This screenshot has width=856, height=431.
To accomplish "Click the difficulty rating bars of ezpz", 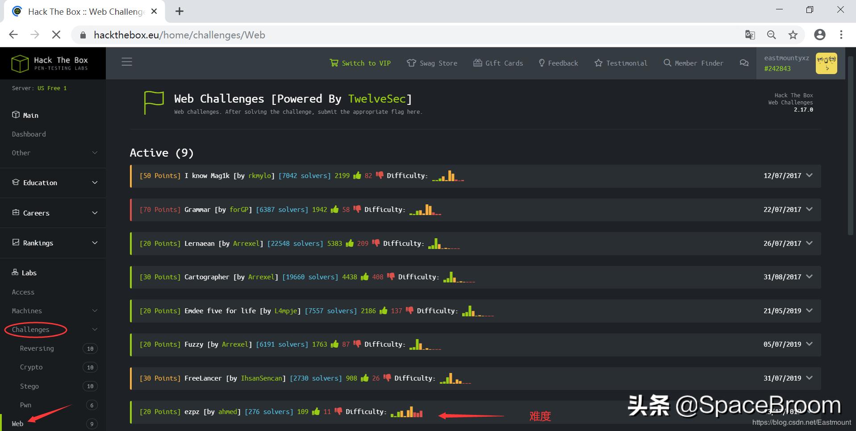I will (407, 412).
